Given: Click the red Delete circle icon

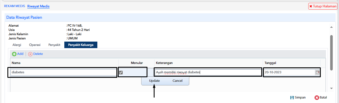Looking at the screenshot, I should (30, 54).
